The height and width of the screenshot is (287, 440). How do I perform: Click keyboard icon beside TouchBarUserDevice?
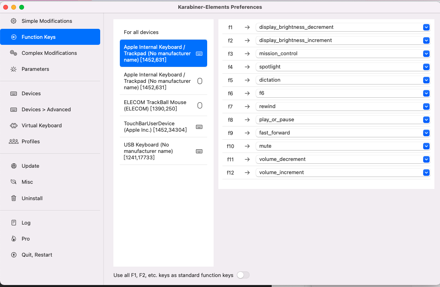pos(199,127)
